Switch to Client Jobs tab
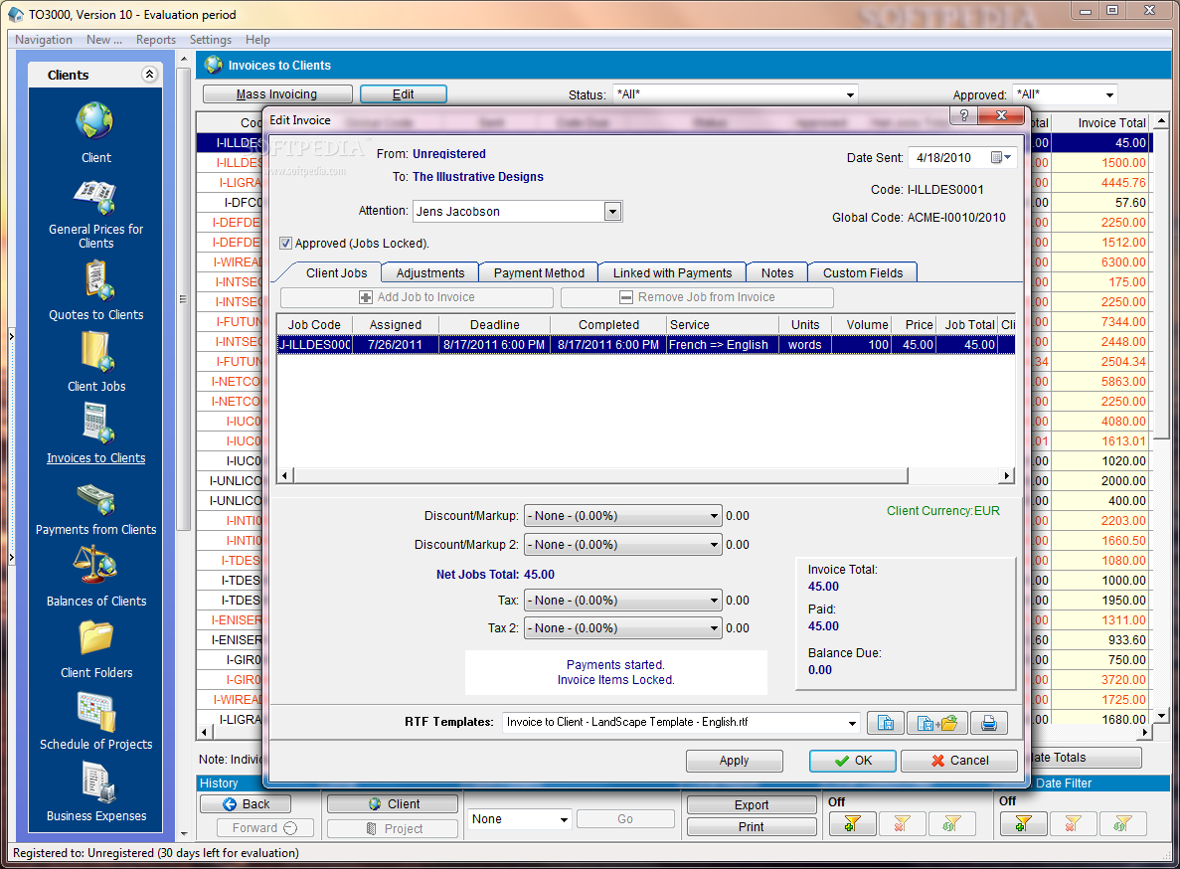This screenshot has width=1180, height=869. click(x=336, y=273)
